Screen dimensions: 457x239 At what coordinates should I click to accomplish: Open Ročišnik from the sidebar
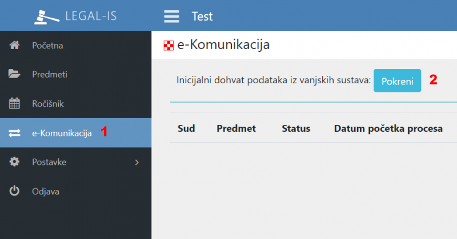[48, 104]
